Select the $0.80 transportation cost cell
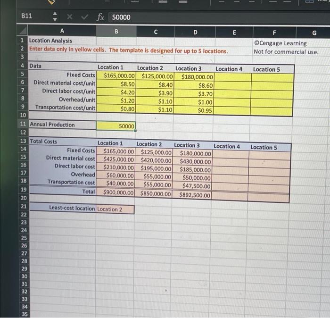 [x=116, y=109]
